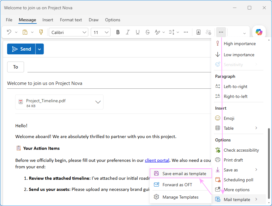Click the Paste clipboard icon
This screenshot has height=206, width=272.
[25, 32]
